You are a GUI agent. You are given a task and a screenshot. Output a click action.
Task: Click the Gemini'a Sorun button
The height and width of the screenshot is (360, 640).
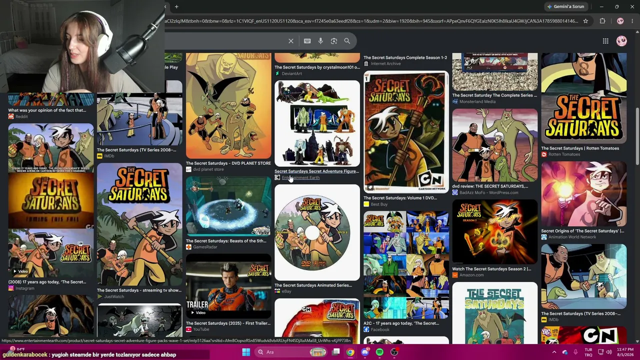pyautogui.click(x=565, y=6)
